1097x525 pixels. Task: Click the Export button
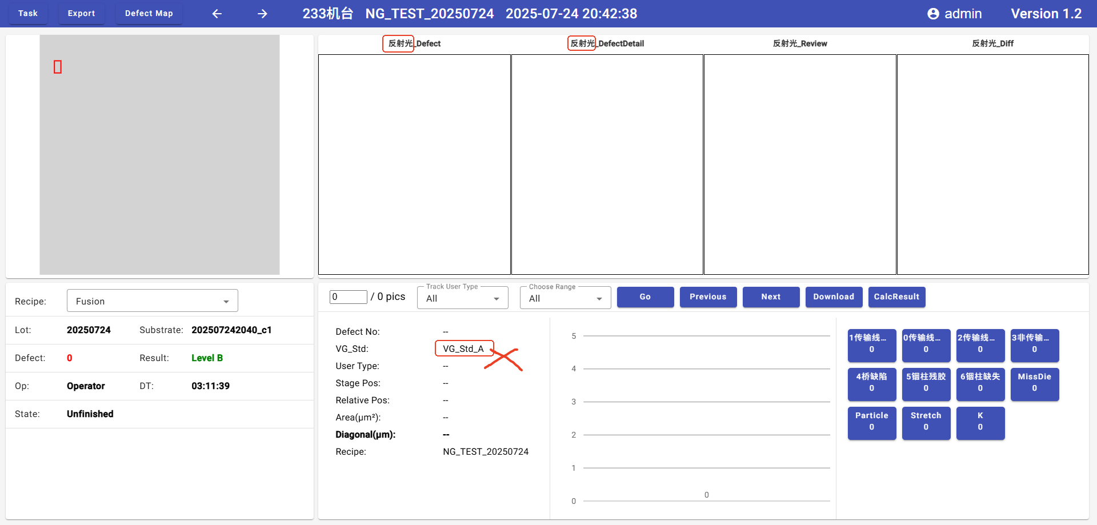(81, 13)
